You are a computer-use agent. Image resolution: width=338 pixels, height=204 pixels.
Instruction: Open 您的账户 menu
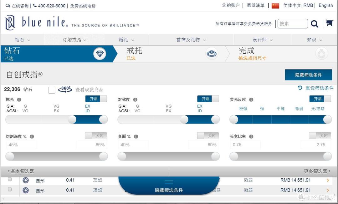231,5
